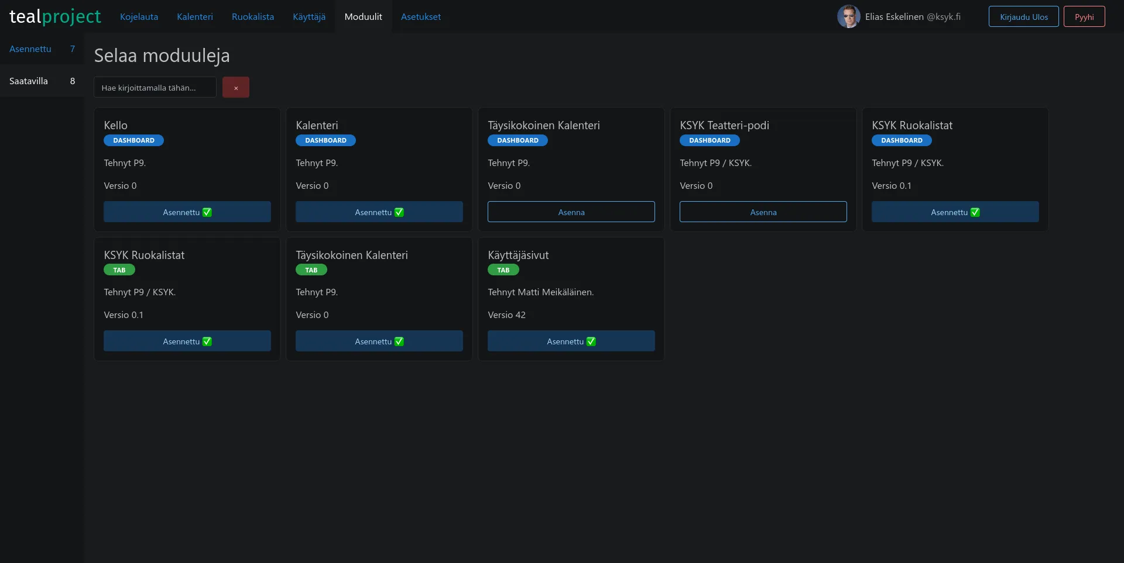Click the DASHBOARD badge on the Kello module
This screenshot has height=563, width=1124.
point(133,140)
